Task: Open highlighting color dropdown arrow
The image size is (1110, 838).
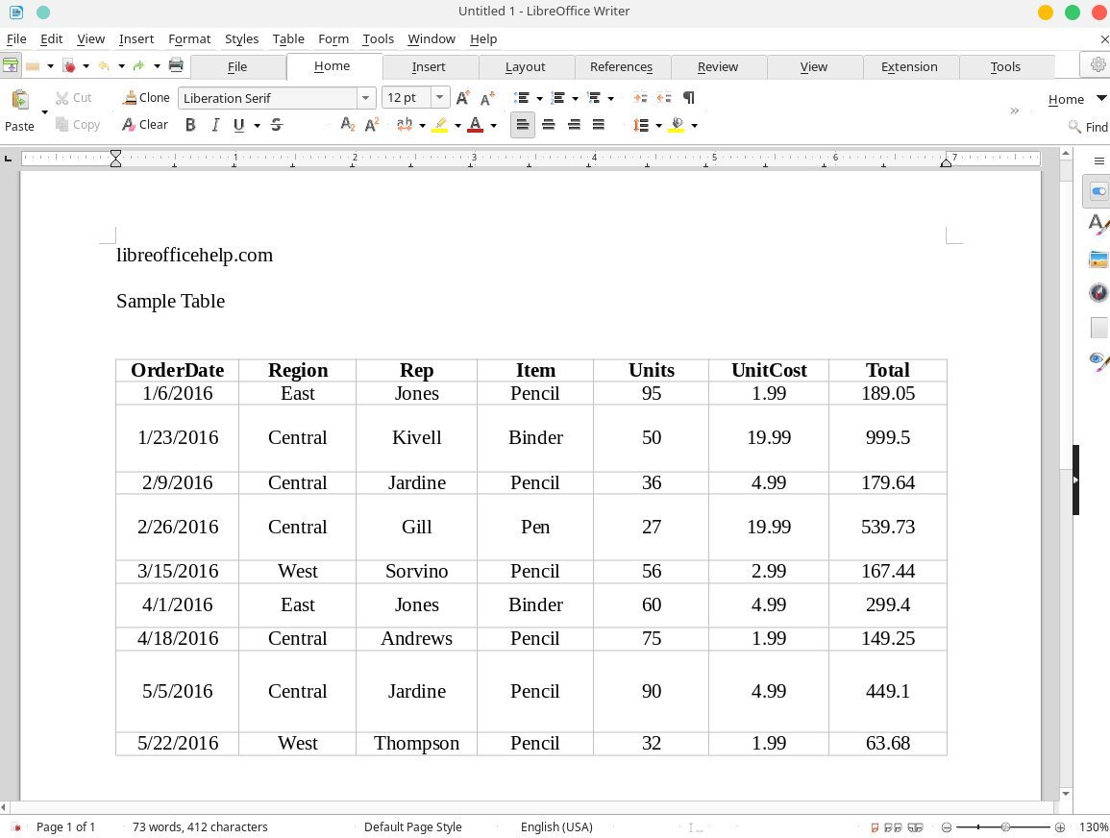Action: [x=457, y=125]
